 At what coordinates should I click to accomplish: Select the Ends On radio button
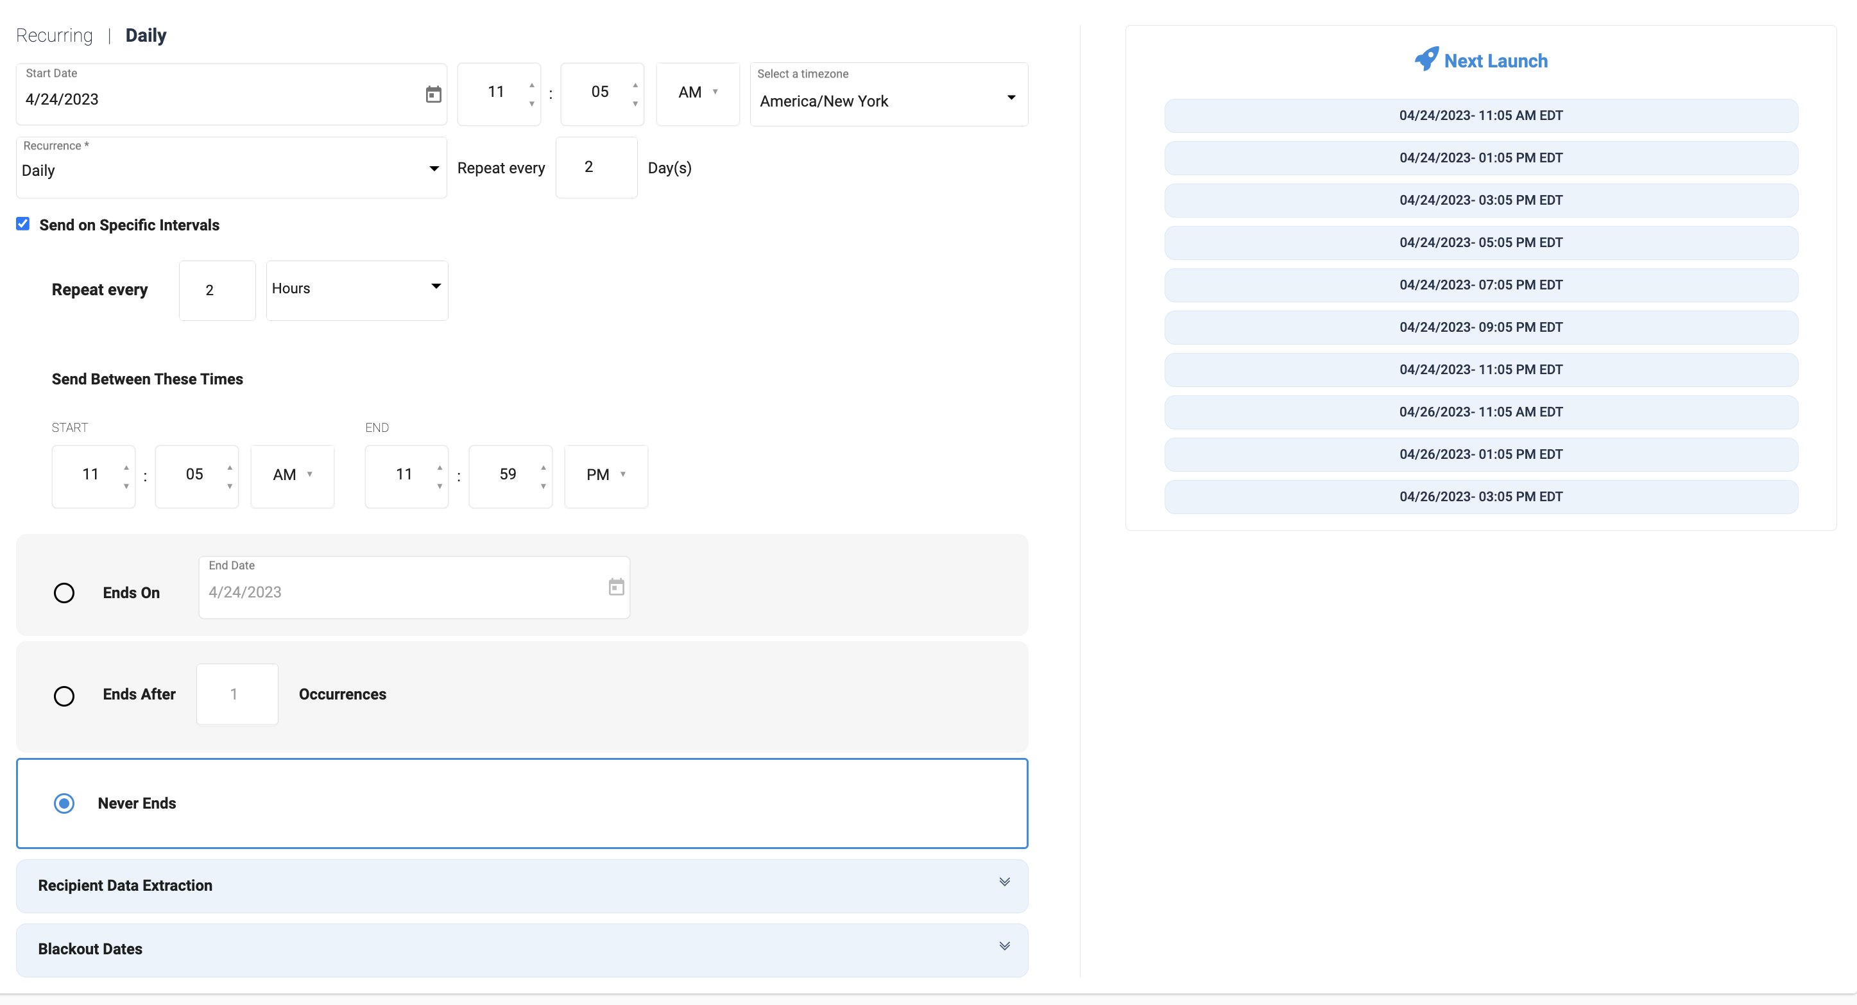point(64,592)
